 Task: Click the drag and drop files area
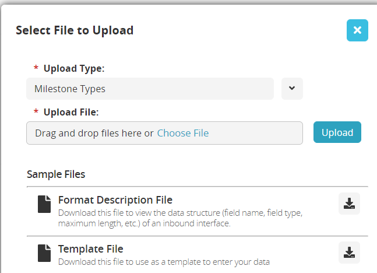(93, 133)
